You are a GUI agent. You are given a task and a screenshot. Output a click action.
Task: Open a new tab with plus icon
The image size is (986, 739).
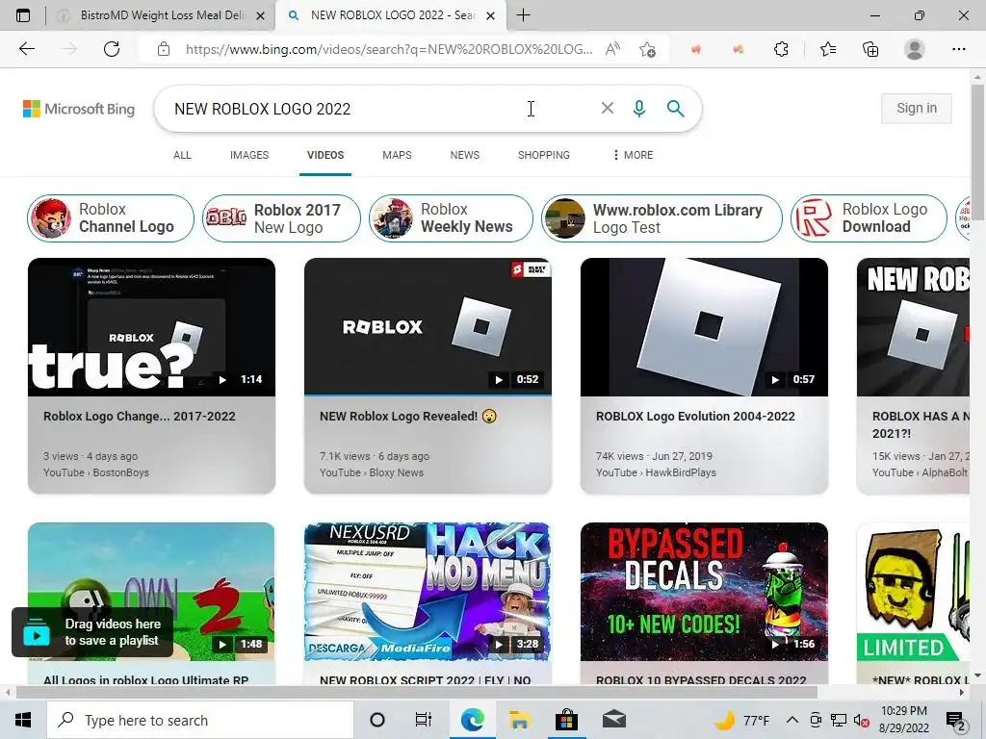(523, 15)
